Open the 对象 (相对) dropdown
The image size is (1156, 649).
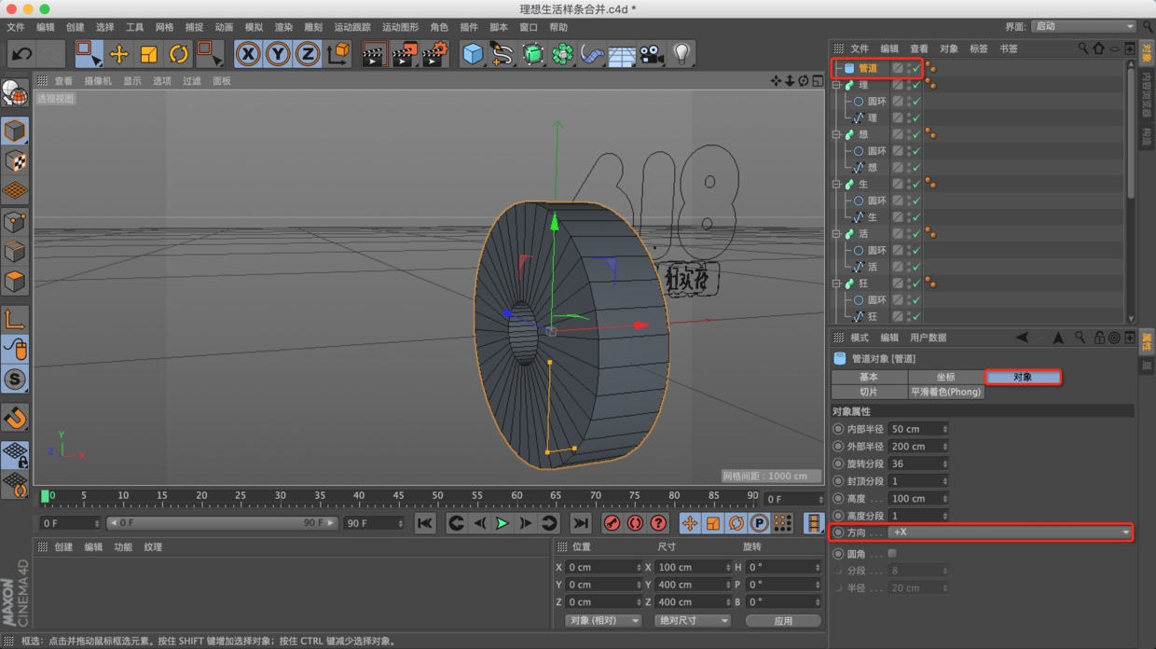coord(604,621)
